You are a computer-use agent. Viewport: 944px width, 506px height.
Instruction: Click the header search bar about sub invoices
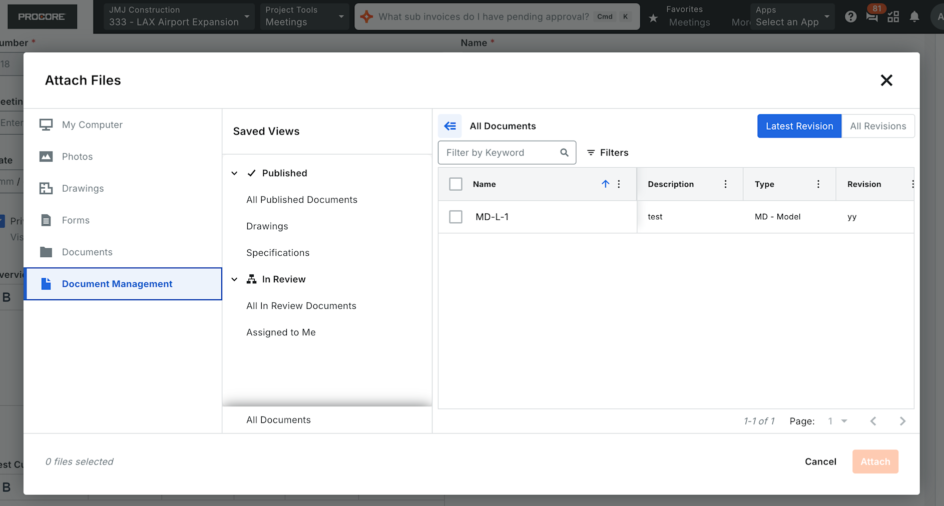pyautogui.click(x=497, y=17)
